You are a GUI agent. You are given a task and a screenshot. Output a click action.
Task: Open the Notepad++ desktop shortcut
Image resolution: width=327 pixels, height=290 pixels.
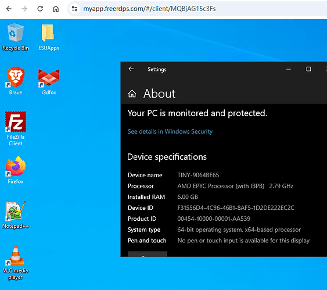click(x=16, y=215)
